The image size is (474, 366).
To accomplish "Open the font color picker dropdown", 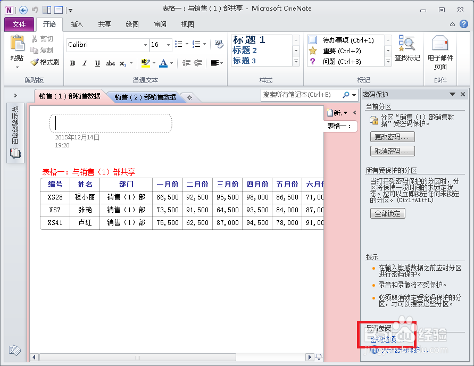I will pos(171,63).
